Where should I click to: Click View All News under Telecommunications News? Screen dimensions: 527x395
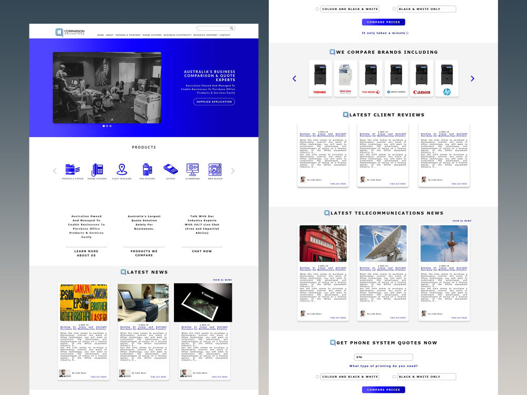462,221
